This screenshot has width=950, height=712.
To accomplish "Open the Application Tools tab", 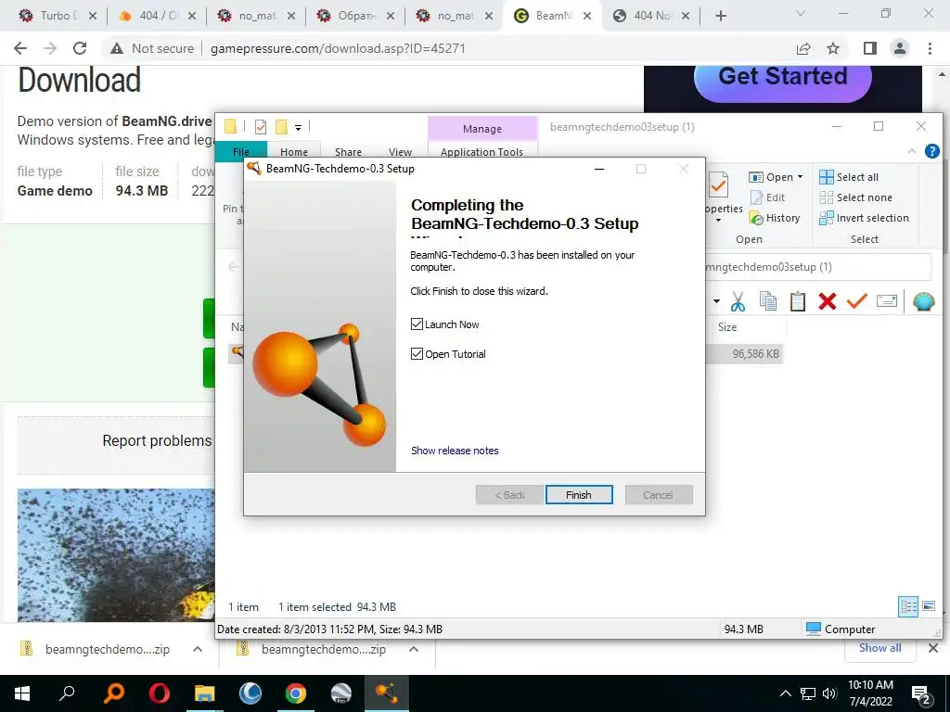I will tap(481, 151).
